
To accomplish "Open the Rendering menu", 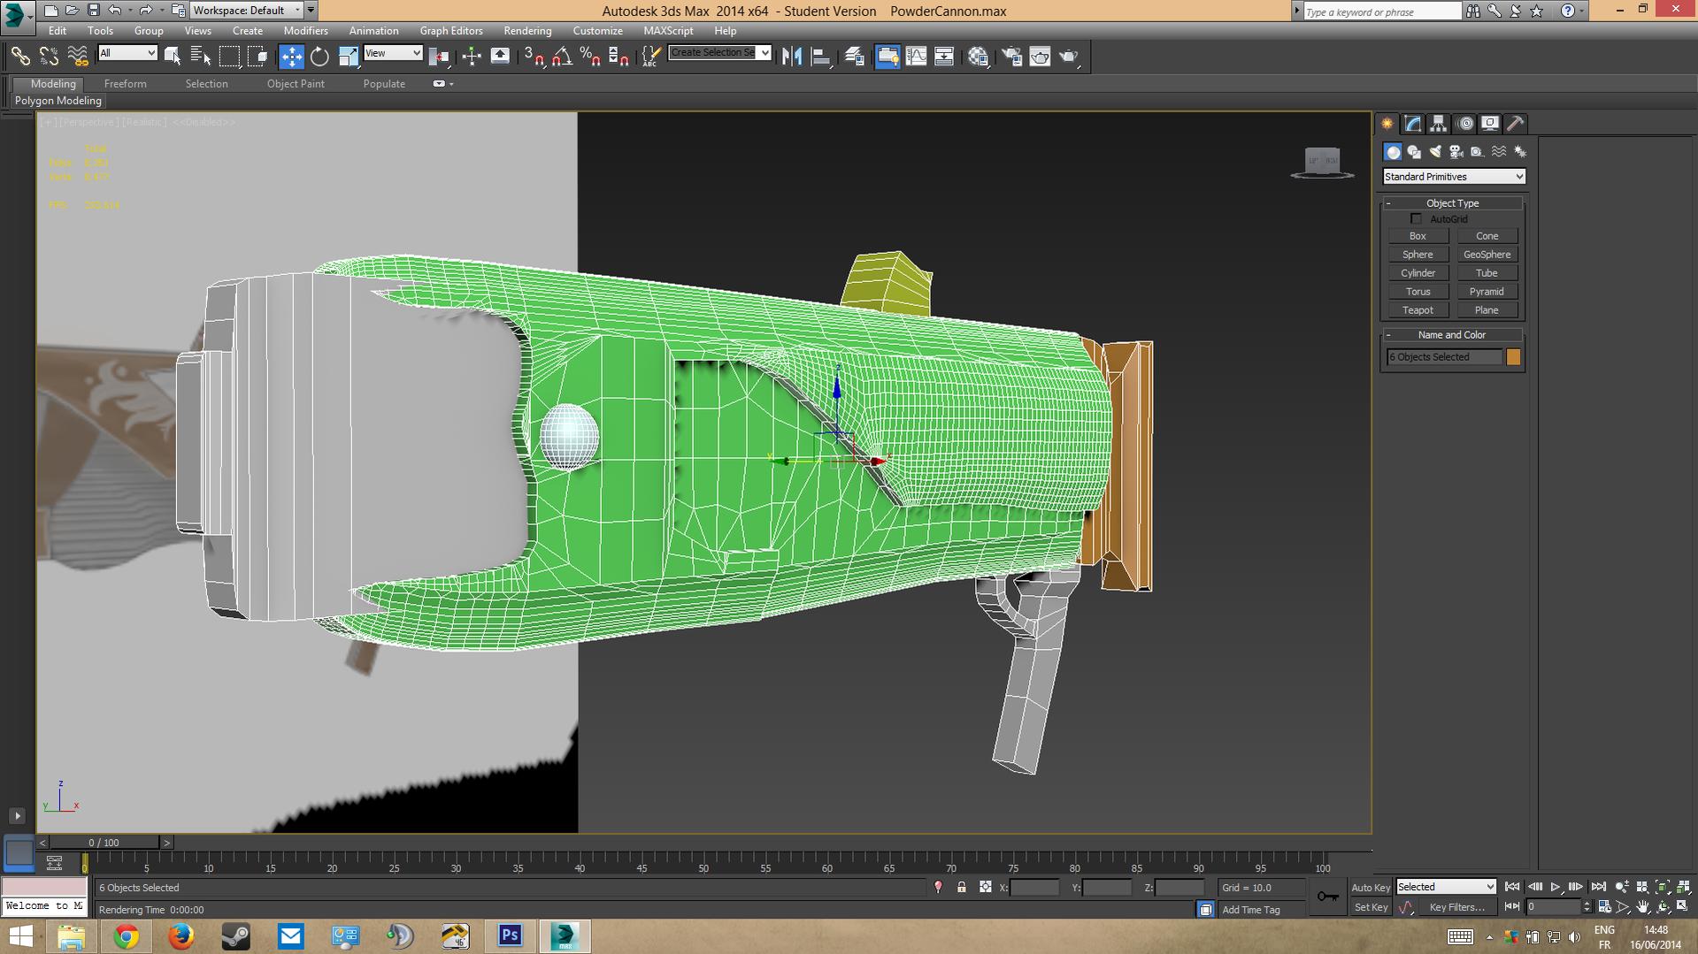I will click(527, 31).
